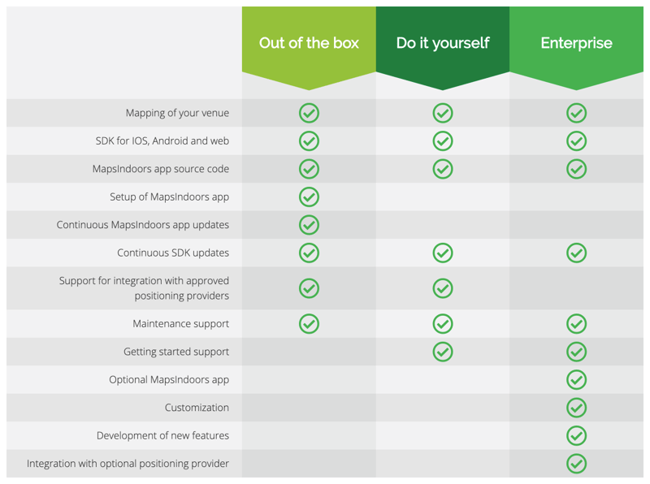Click checkmark for Setup of MapsIndoors app
Viewport: 650px width, 484px height.
tap(309, 197)
